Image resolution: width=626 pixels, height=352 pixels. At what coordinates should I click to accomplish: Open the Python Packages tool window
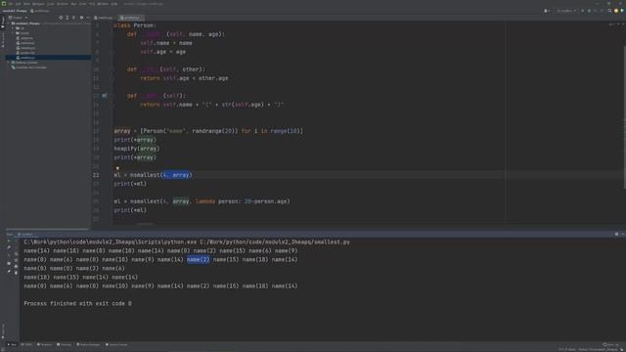point(89,344)
